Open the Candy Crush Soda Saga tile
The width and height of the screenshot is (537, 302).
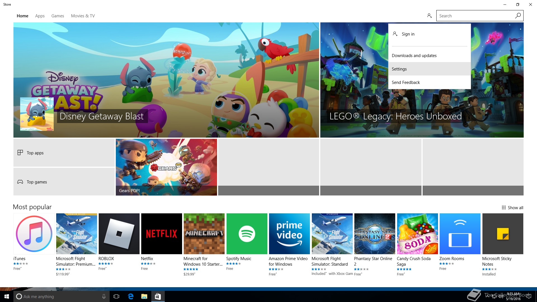(418, 234)
